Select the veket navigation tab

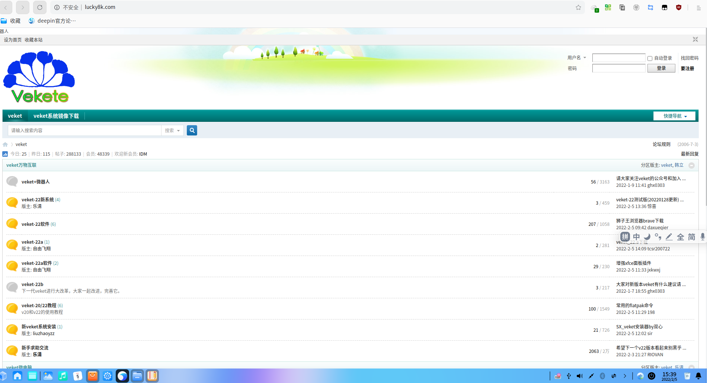tap(15, 116)
